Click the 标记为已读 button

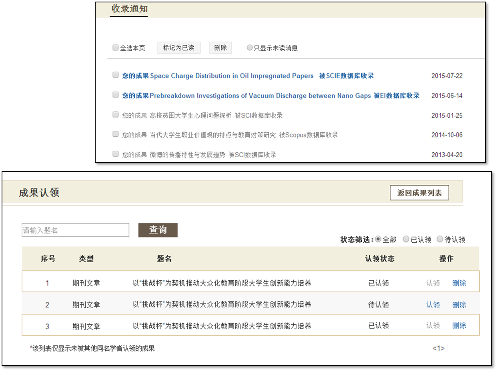[x=178, y=48]
